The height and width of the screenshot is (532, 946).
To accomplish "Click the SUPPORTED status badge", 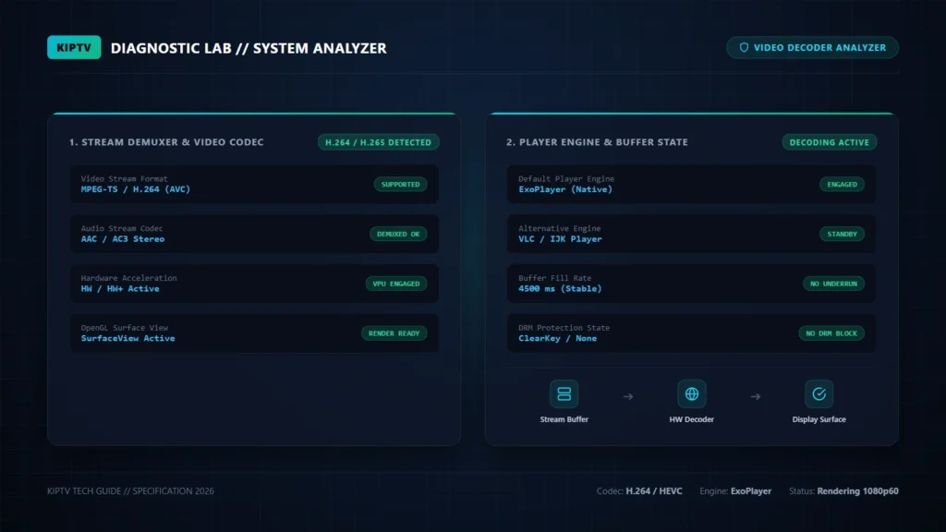I will coord(400,184).
